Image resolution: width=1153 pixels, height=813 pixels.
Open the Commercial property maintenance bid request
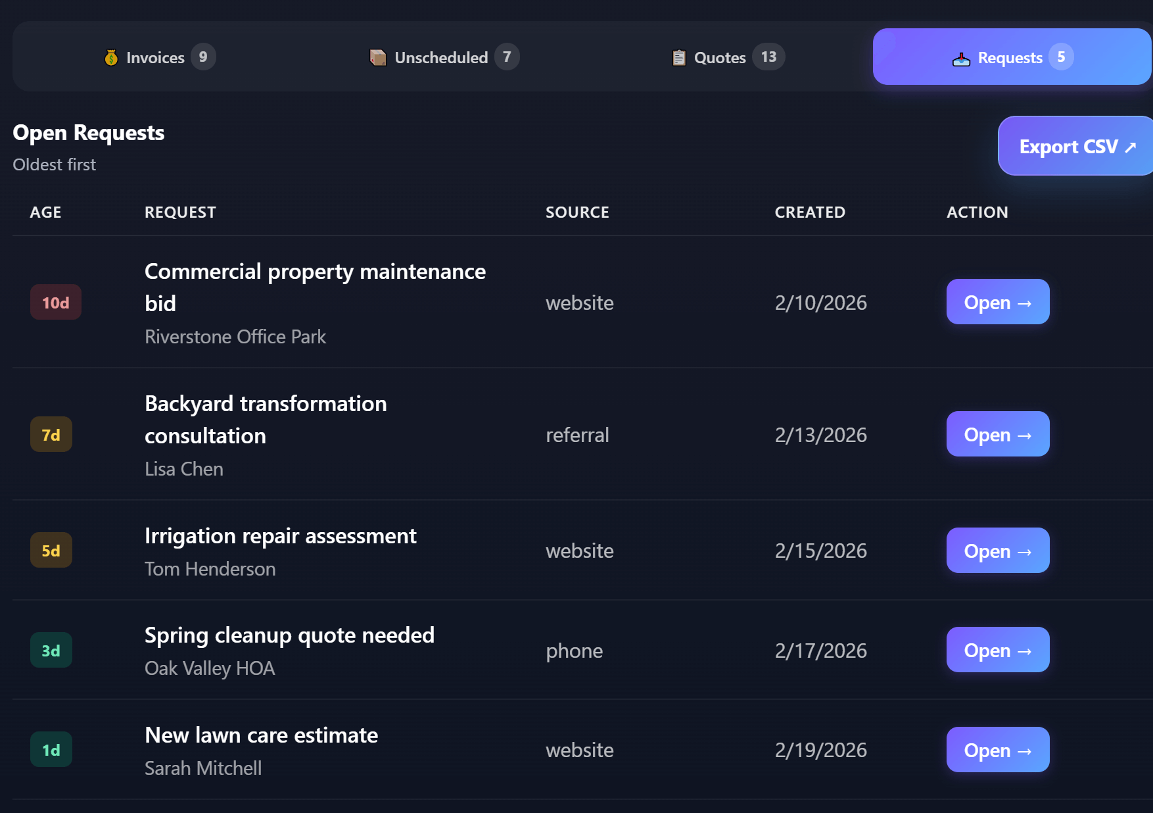coord(997,302)
